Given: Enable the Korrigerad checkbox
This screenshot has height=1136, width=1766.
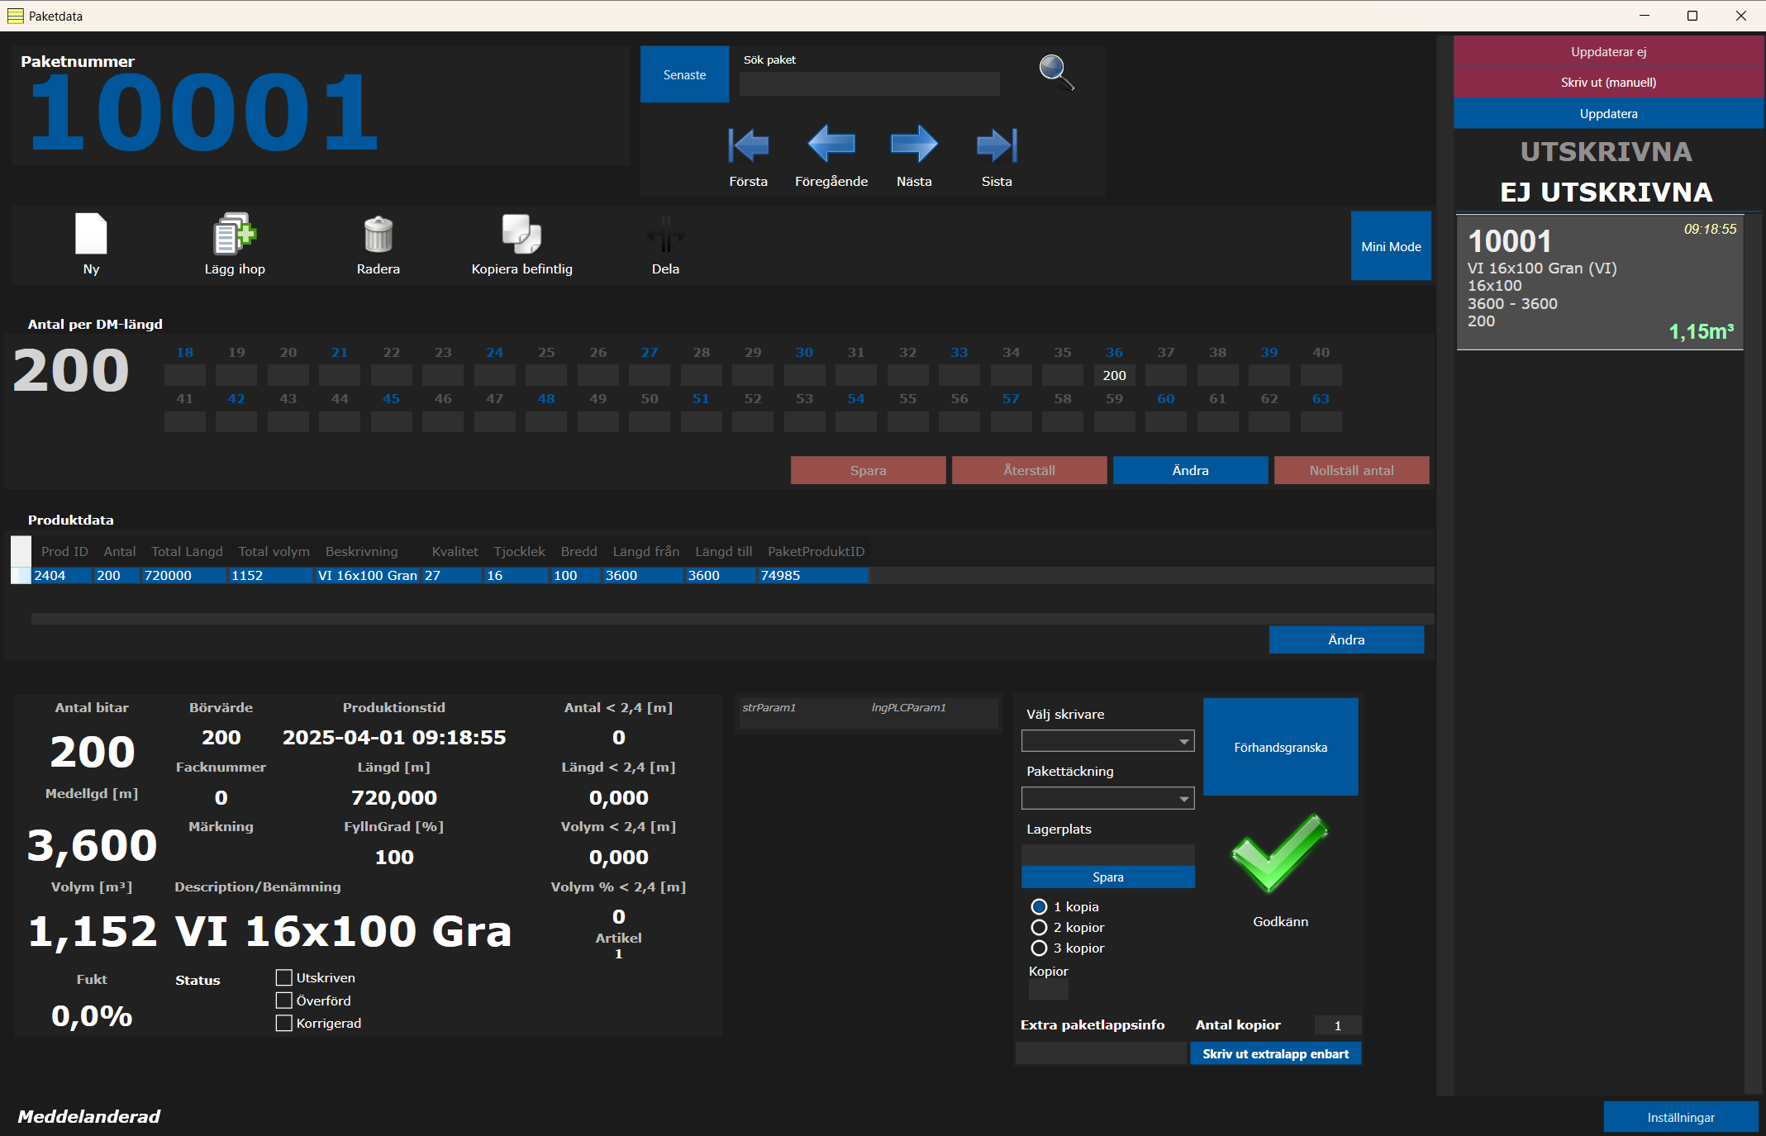Looking at the screenshot, I should [284, 1024].
